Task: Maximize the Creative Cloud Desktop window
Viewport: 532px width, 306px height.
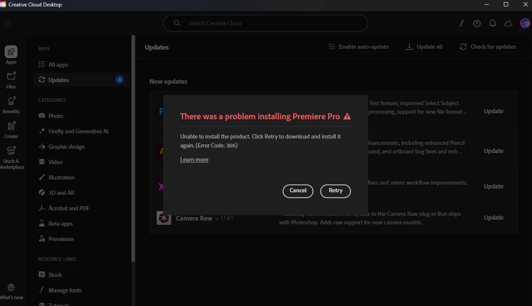Action: tap(506, 5)
